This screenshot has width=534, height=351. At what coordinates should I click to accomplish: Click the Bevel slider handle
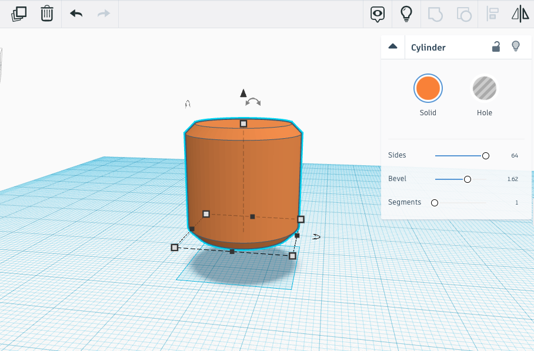coord(468,179)
